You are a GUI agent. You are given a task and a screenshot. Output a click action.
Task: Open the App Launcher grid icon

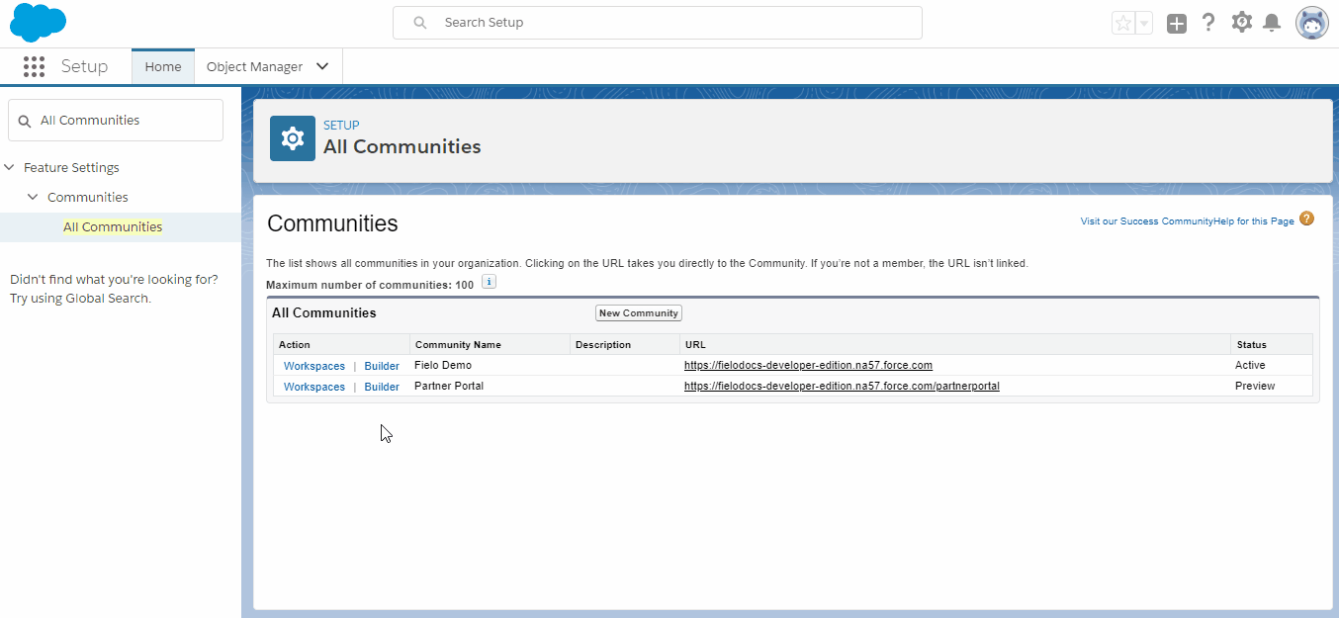tap(34, 66)
